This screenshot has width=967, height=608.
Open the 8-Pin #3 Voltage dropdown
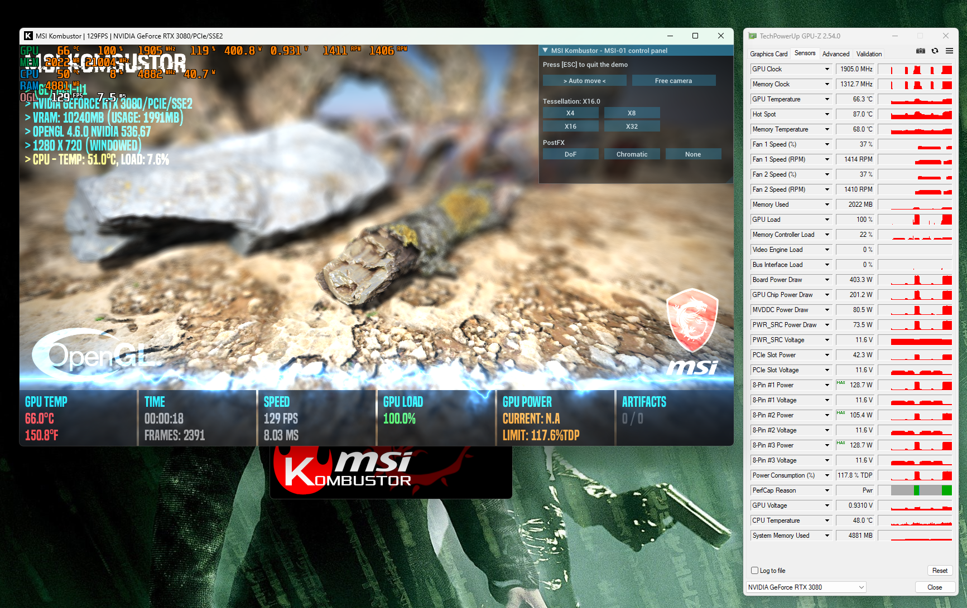click(x=827, y=460)
